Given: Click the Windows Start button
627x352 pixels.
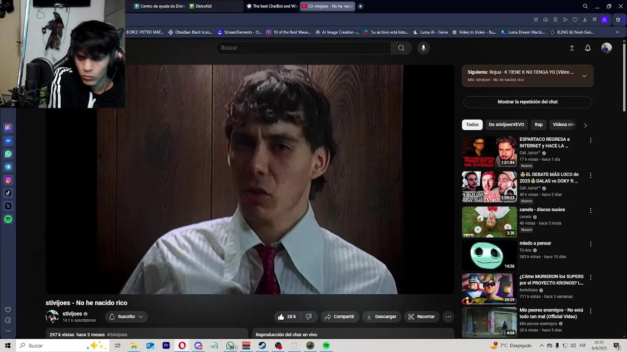Looking at the screenshot, I should tap(8, 346).
